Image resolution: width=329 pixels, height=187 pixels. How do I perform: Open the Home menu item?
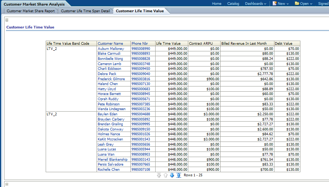pyautogui.click(x=216, y=4)
